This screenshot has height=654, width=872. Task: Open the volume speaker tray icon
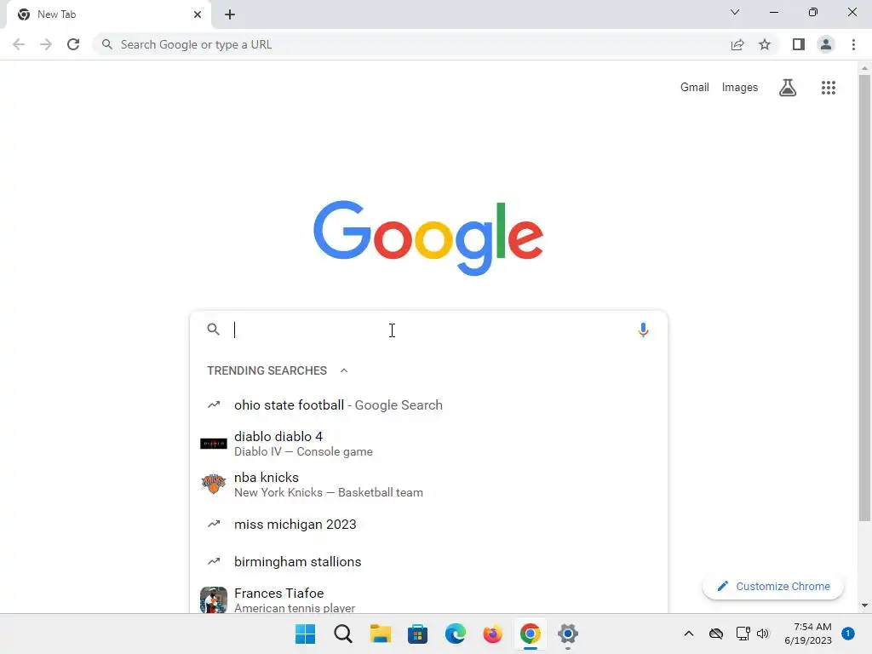pyautogui.click(x=763, y=634)
